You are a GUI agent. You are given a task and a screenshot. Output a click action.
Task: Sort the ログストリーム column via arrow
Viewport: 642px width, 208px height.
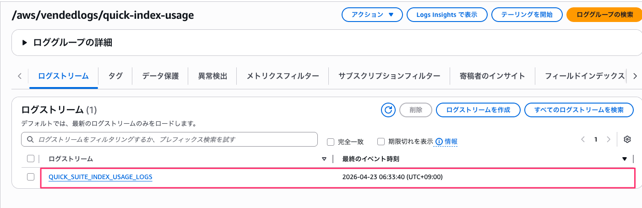point(324,159)
